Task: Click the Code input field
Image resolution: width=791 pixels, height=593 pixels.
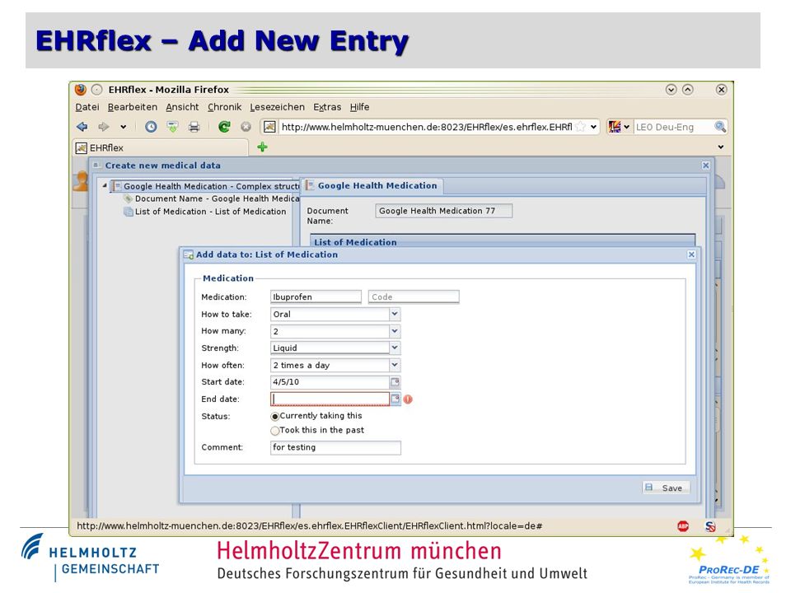Action: (x=414, y=297)
